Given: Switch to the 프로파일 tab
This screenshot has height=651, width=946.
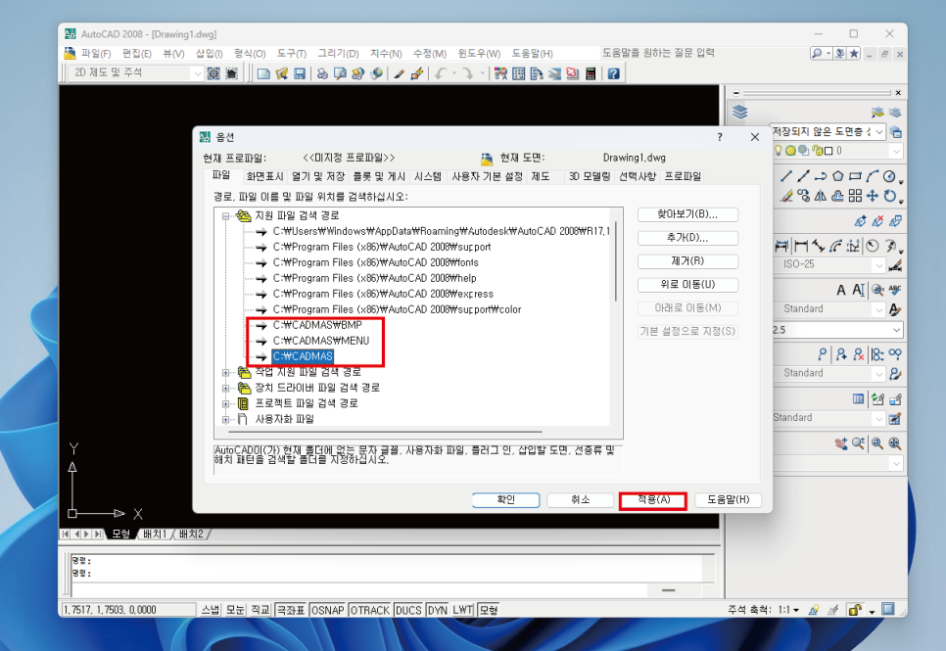Looking at the screenshot, I should click(x=683, y=176).
